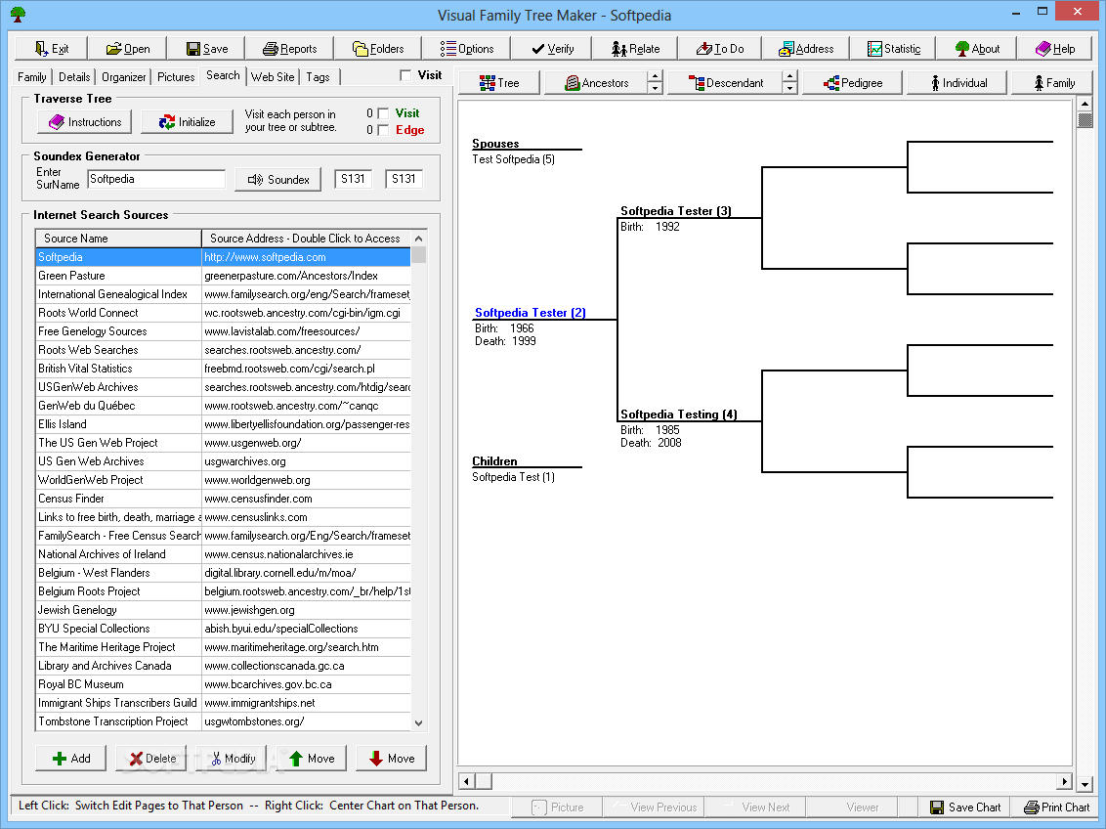Switch to the Tags tab

coord(318,77)
